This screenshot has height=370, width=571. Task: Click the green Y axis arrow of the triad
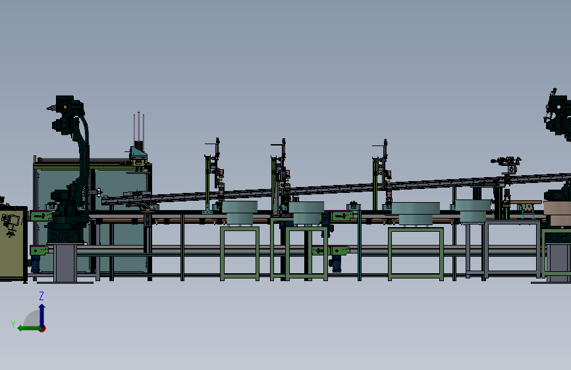pyautogui.click(x=28, y=329)
